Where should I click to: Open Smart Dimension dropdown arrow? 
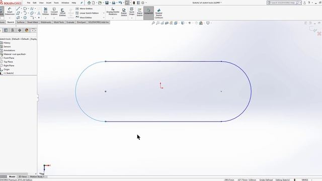[10, 18]
